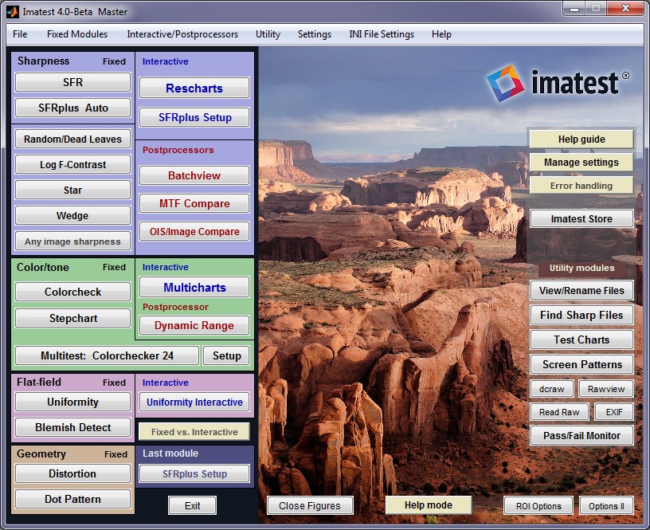
Task: Enable Help mode
Action: 428,505
